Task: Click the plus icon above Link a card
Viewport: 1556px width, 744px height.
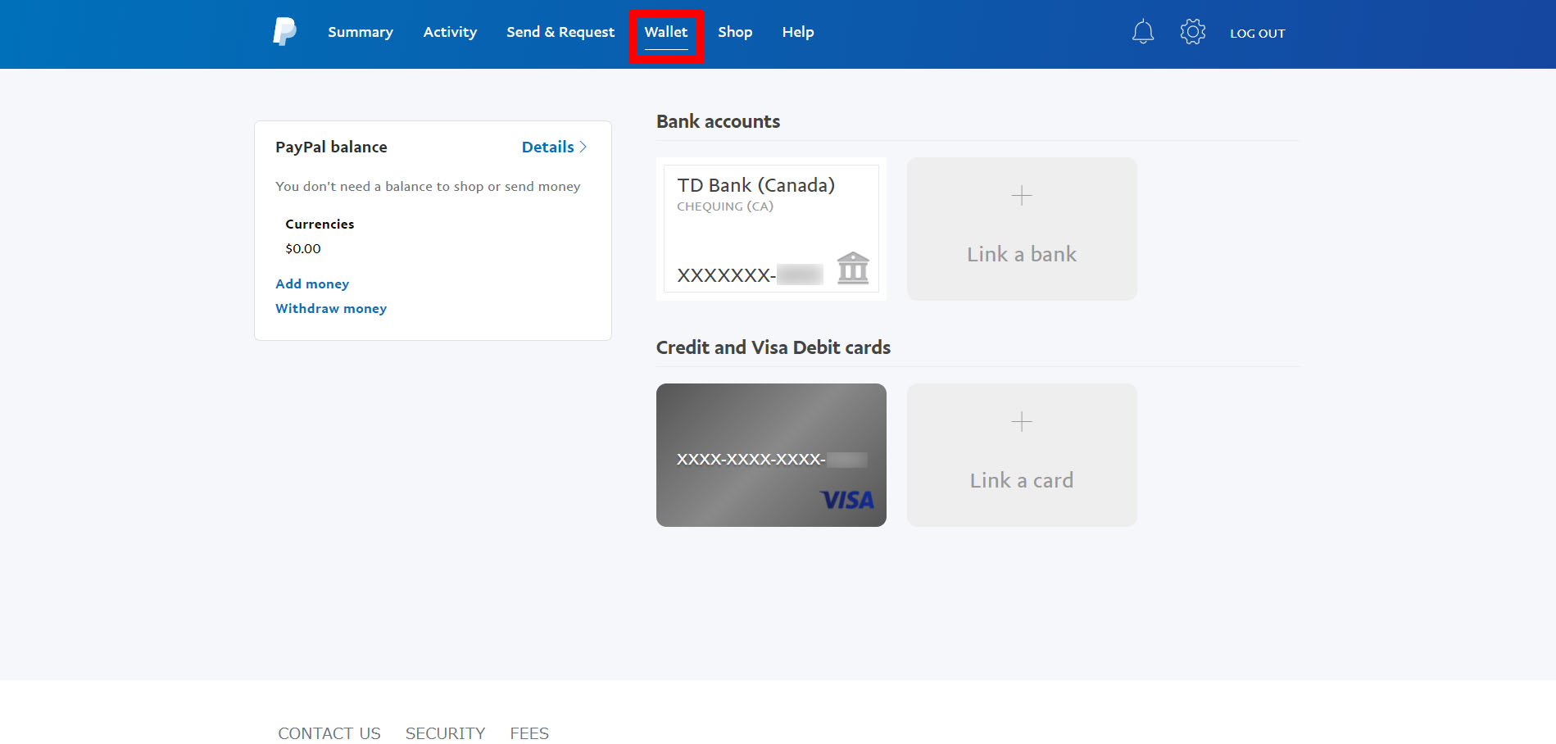Action: 1022,421
